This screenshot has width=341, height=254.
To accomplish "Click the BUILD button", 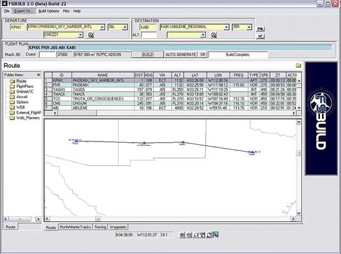I will 147,55.
